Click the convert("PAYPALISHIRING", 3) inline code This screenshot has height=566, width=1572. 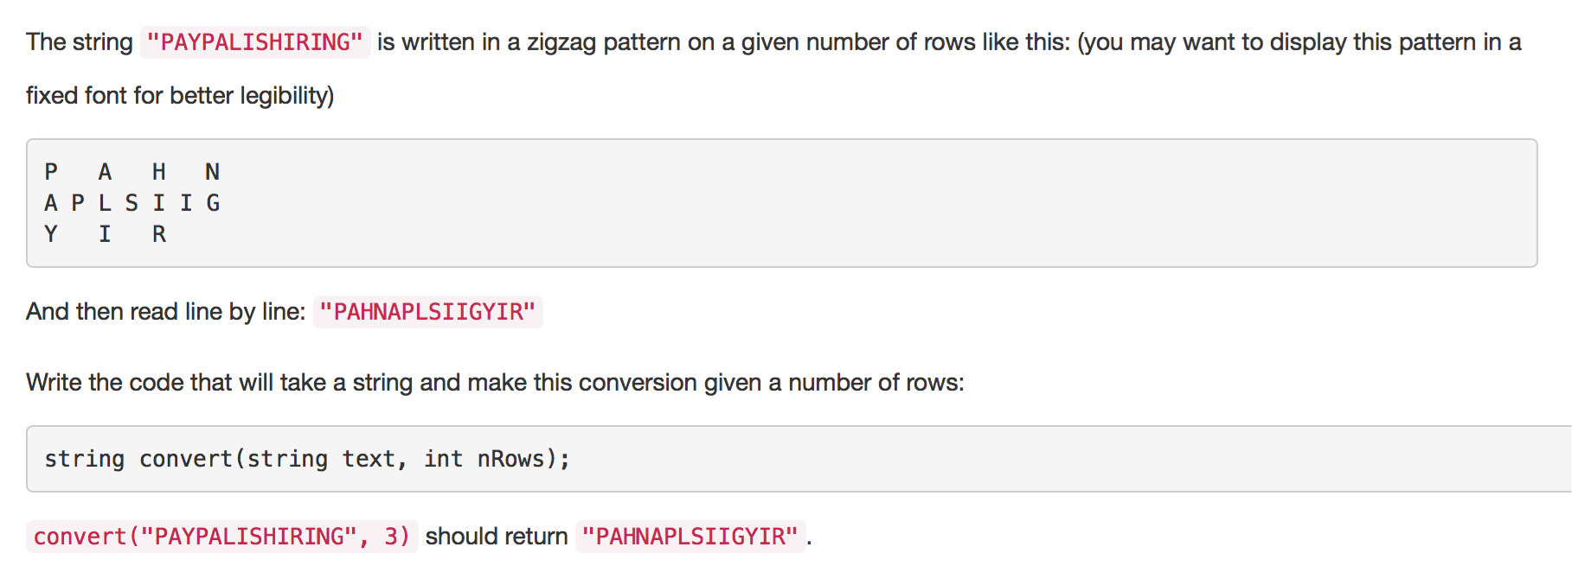click(221, 537)
